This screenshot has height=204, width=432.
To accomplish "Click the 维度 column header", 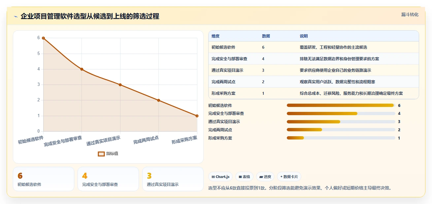I will pyautogui.click(x=216, y=36).
